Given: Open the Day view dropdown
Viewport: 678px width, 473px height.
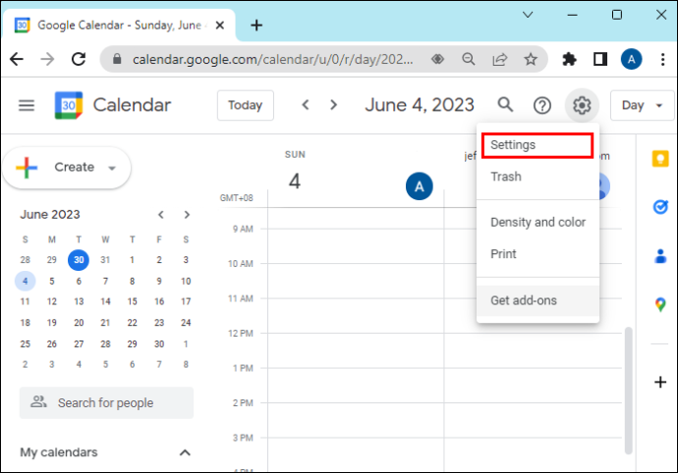Looking at the screenshot, I should [642, 105].
